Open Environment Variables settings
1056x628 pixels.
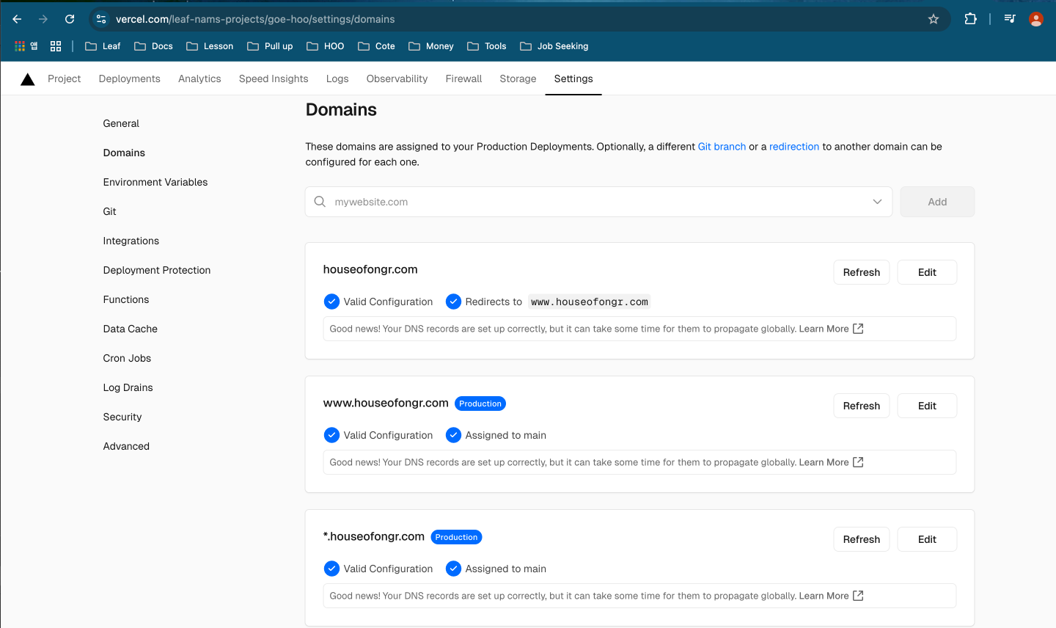click(x=155, y=182)
